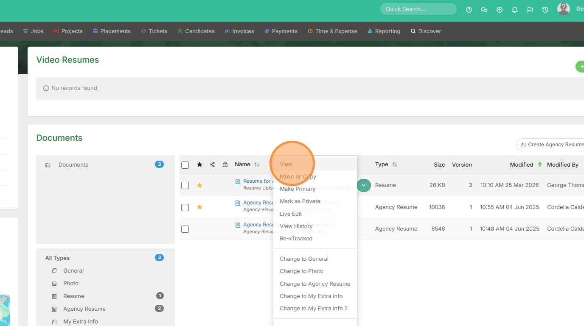Click the flag icon in the top bar

530,10
